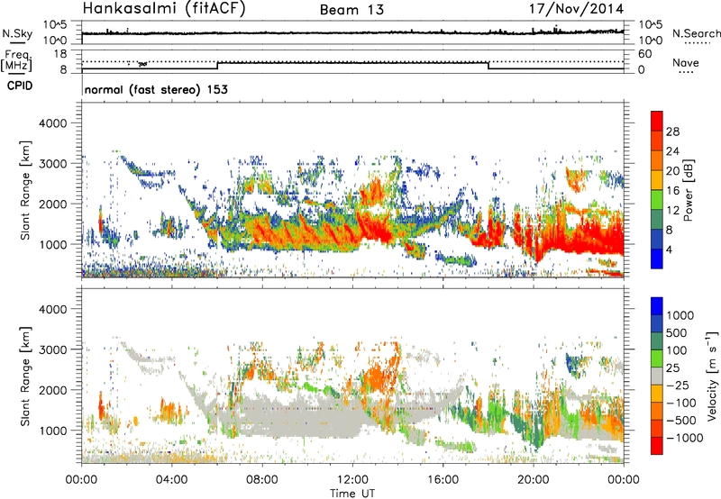
Task: Click the '-25' velocity colorbar tick
Action: (678, 385)
